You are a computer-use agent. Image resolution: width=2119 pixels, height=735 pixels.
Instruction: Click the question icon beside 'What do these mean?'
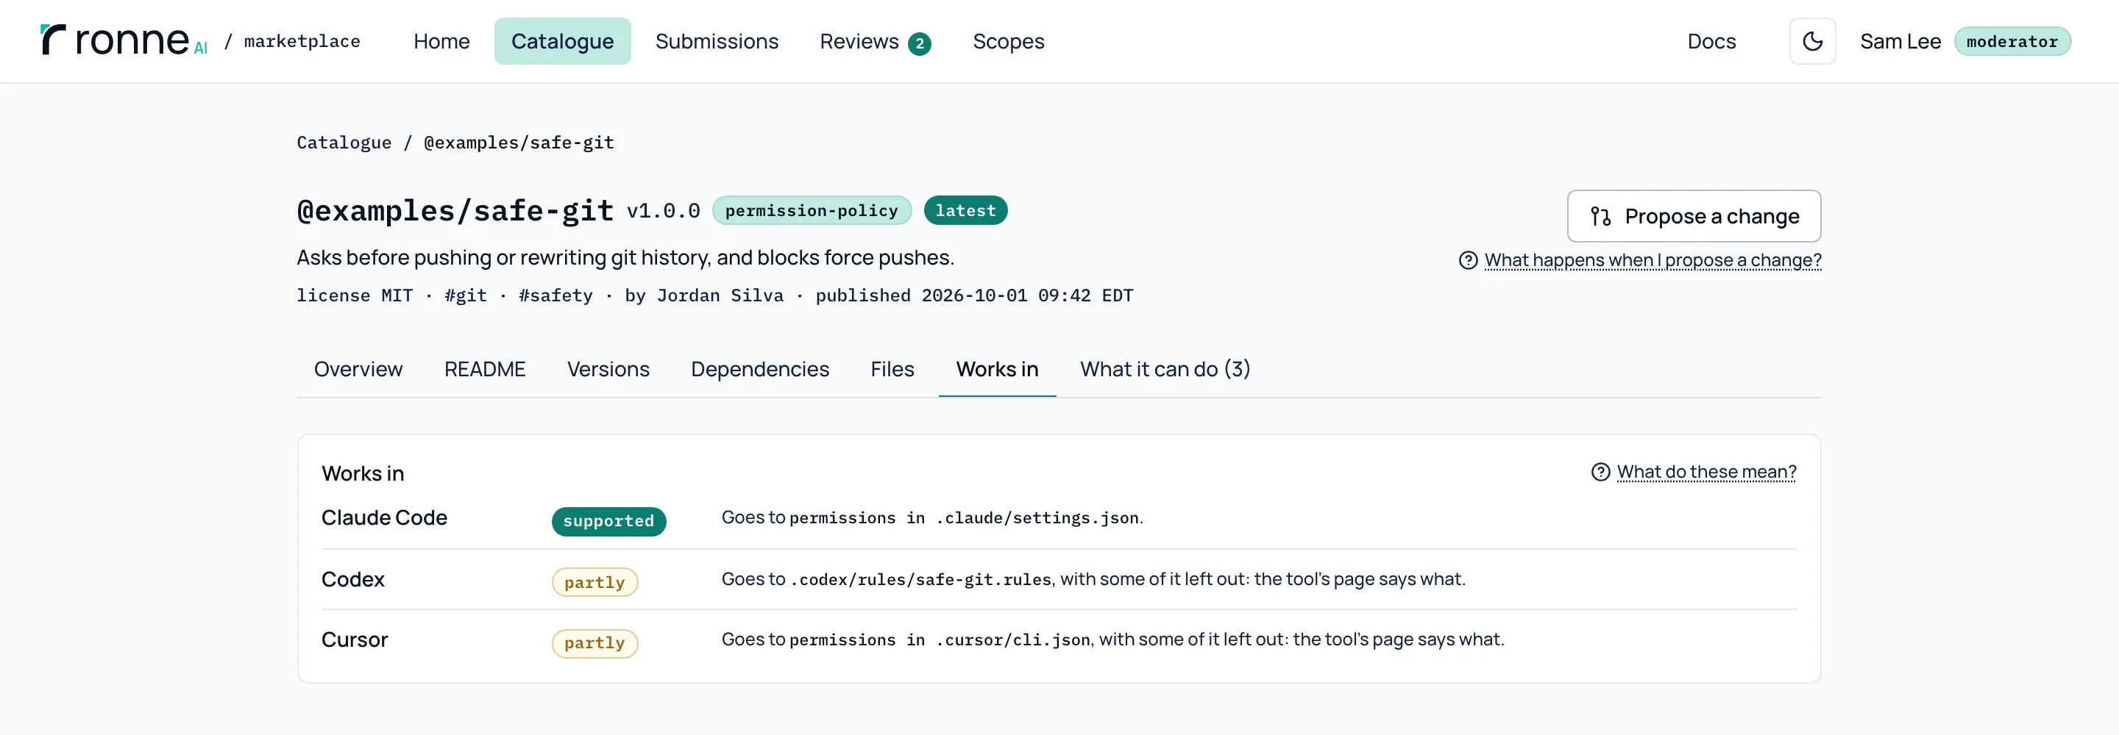pos(1600,472)
